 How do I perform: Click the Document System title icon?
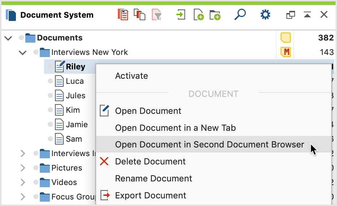[x=11, y=15]
